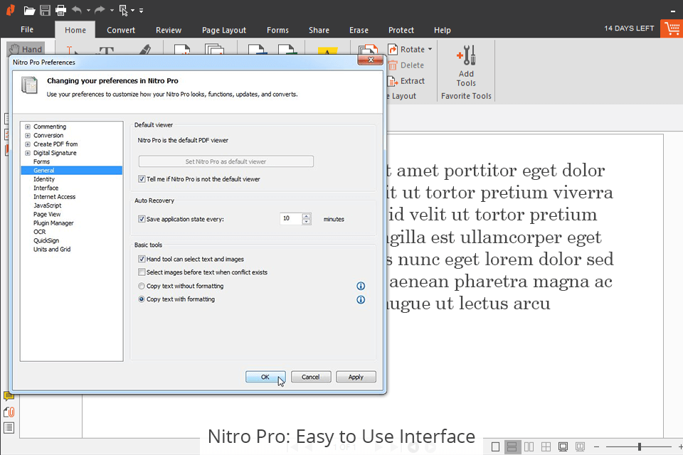
Task: Select Copy text without formatting radio button
Action: tap(142, 286)
